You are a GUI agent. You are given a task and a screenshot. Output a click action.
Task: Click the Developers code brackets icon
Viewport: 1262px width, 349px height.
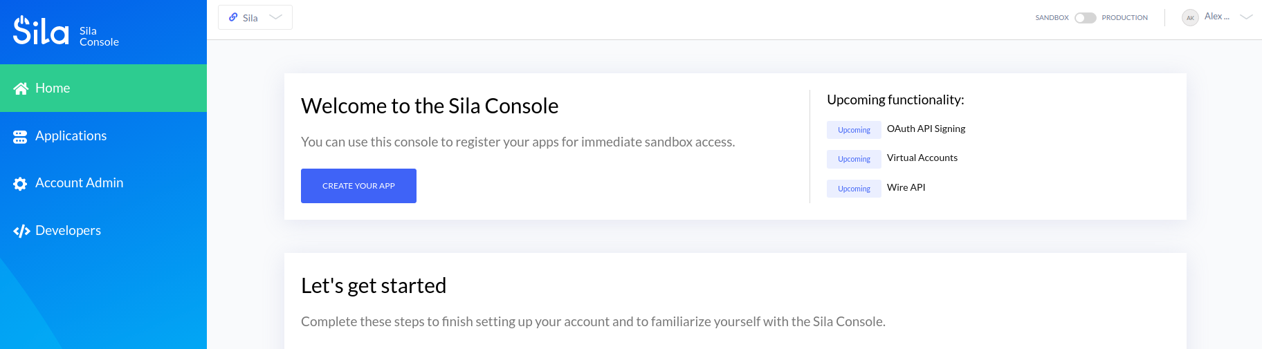click(x=21, y=231)
